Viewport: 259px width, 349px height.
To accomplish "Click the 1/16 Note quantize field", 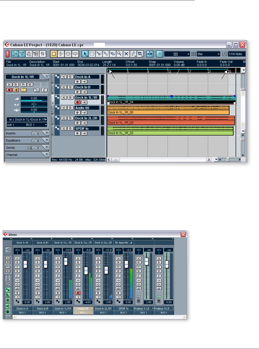I will [x=237, y=54].
